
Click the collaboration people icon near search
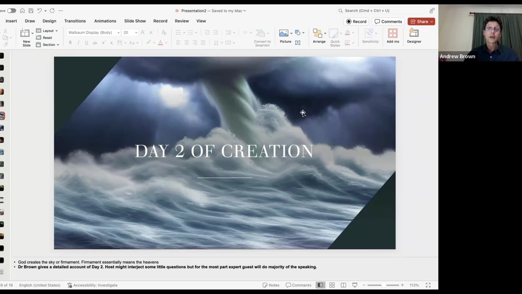tap(432, 11)
